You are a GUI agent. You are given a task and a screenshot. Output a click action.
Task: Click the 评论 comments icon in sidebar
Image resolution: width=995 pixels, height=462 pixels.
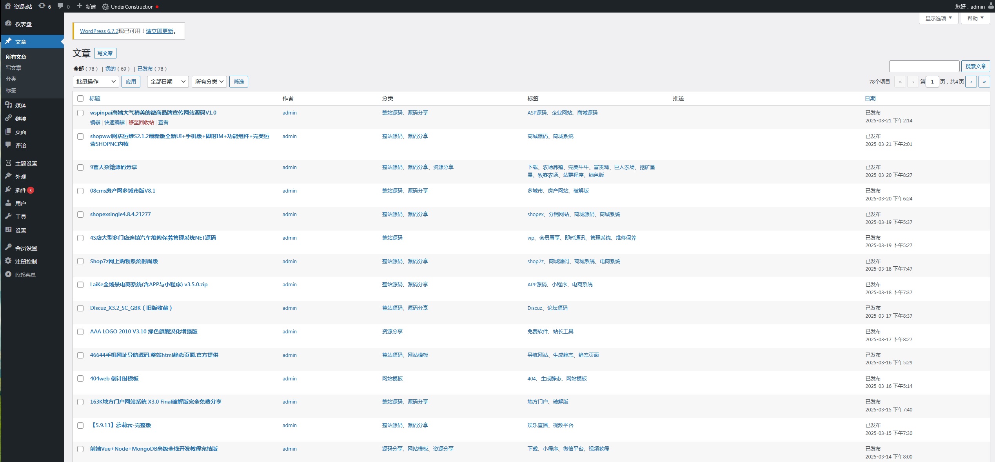pyautogui.click(x=8, y=145)
